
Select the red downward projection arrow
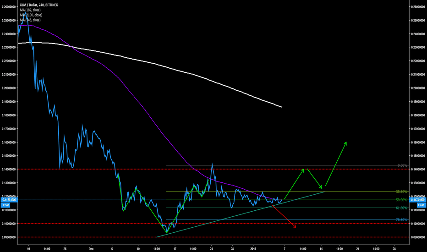[x=284, y=217]
